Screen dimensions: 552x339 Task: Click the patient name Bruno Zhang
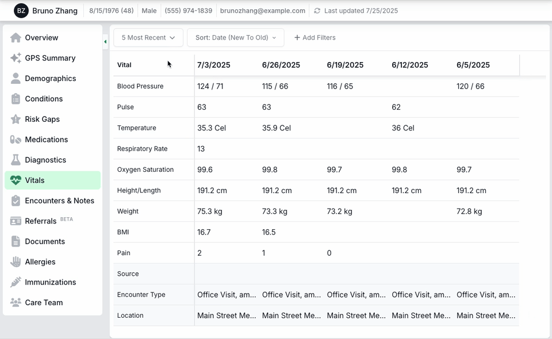click(55, 11)
